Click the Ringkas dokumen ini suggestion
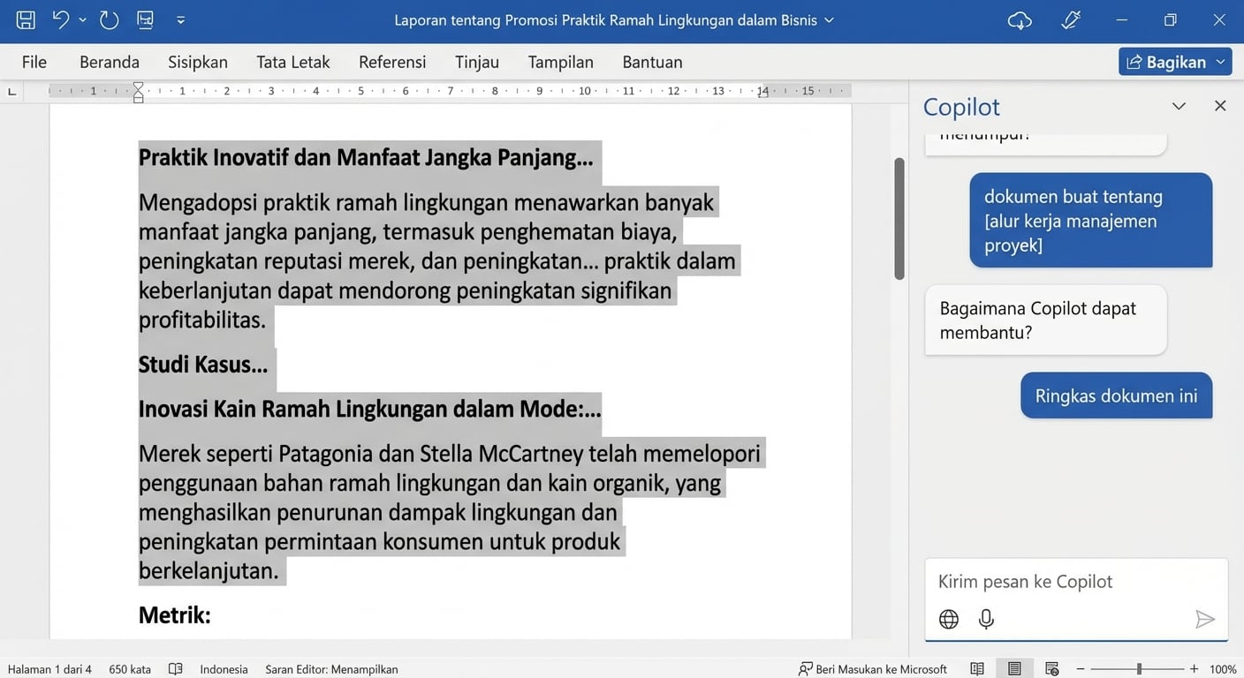The image size is (1244, 678). (1116, 395)
